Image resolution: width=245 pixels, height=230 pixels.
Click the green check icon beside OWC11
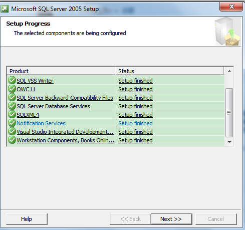point(12,89)
